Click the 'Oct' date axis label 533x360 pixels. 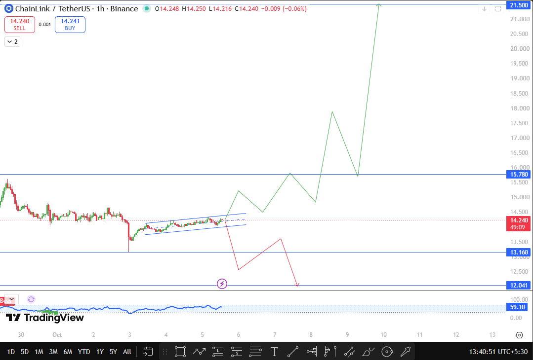(57, 334)
